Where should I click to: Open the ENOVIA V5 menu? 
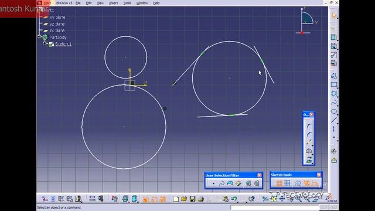click(x=64, y=3)
